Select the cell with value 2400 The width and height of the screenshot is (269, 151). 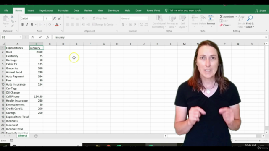[37, 52]
